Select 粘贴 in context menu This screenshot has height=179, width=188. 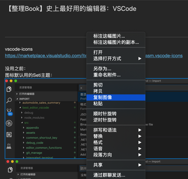(x=116, y=104)
